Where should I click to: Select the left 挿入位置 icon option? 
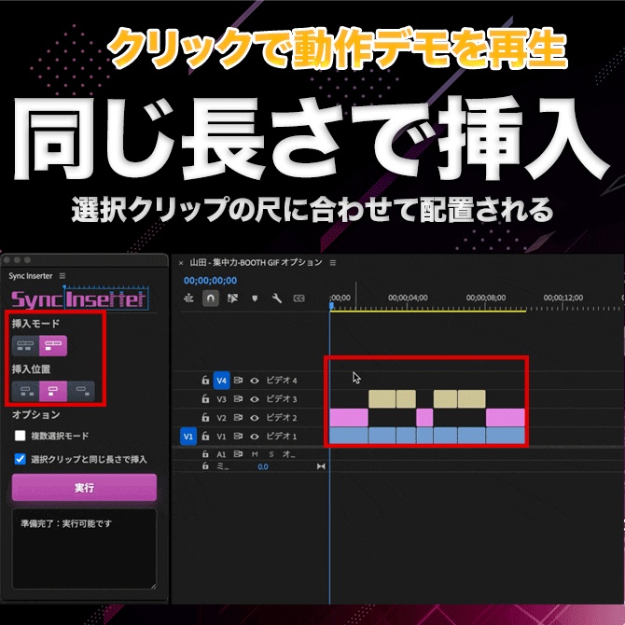25,391
